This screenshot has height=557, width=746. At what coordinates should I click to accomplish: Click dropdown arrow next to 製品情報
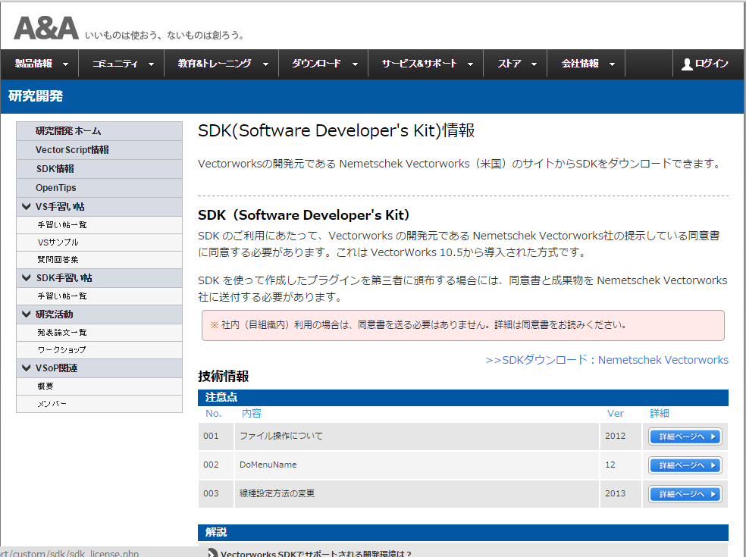point(66,64)
